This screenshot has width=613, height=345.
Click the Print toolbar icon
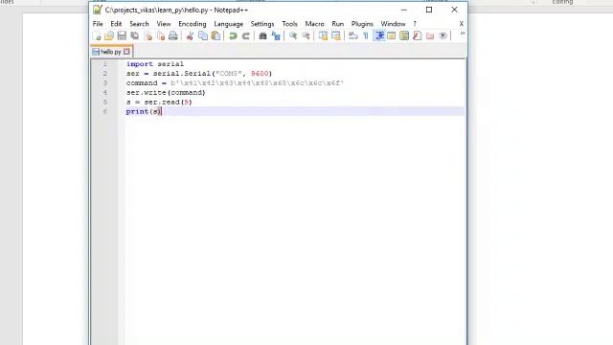173,36
